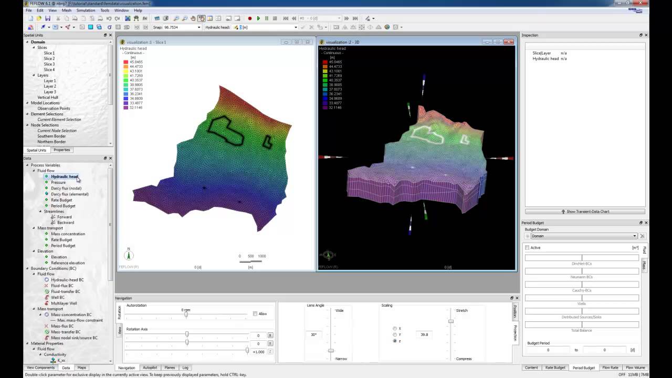Open the Snap distance dropdown
Screen dimensions: 672x378
click(x=199, y=27)
